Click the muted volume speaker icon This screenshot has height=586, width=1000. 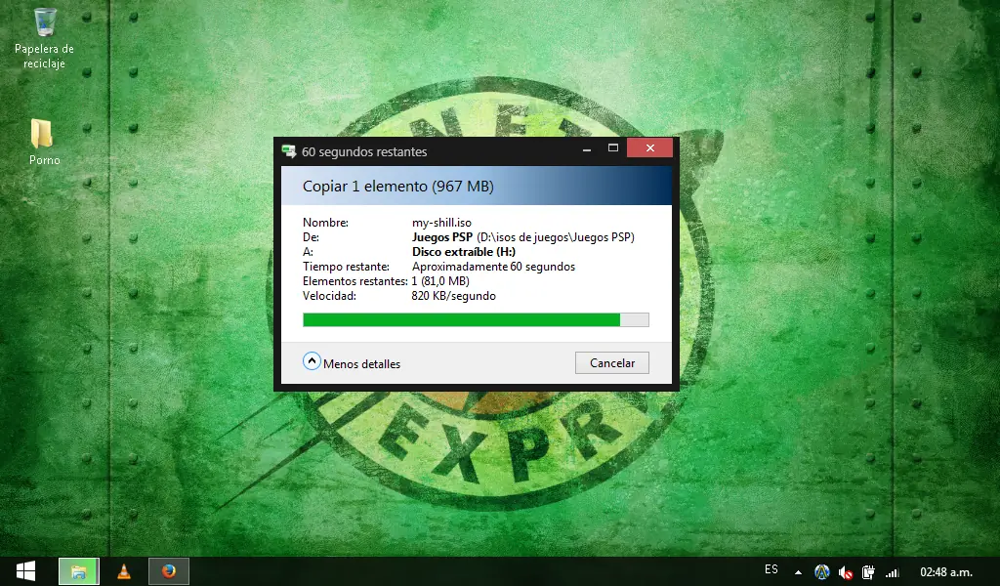coord(846,572)
